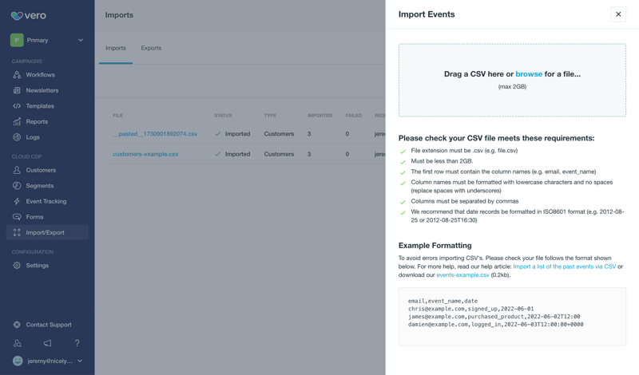Close the Import Events panel

tap(618, 14)
